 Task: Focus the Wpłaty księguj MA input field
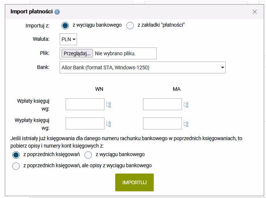pos(162,104)
